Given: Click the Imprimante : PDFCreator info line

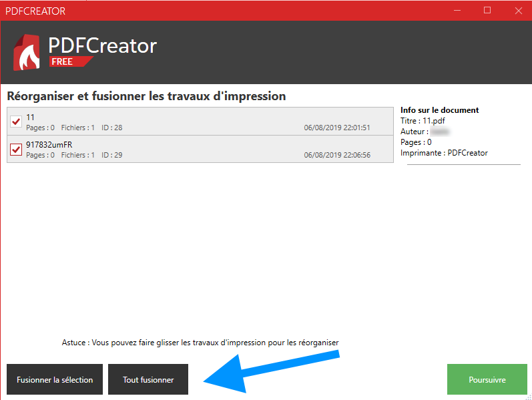Looking at the screenshot, I should coord(444,153).
